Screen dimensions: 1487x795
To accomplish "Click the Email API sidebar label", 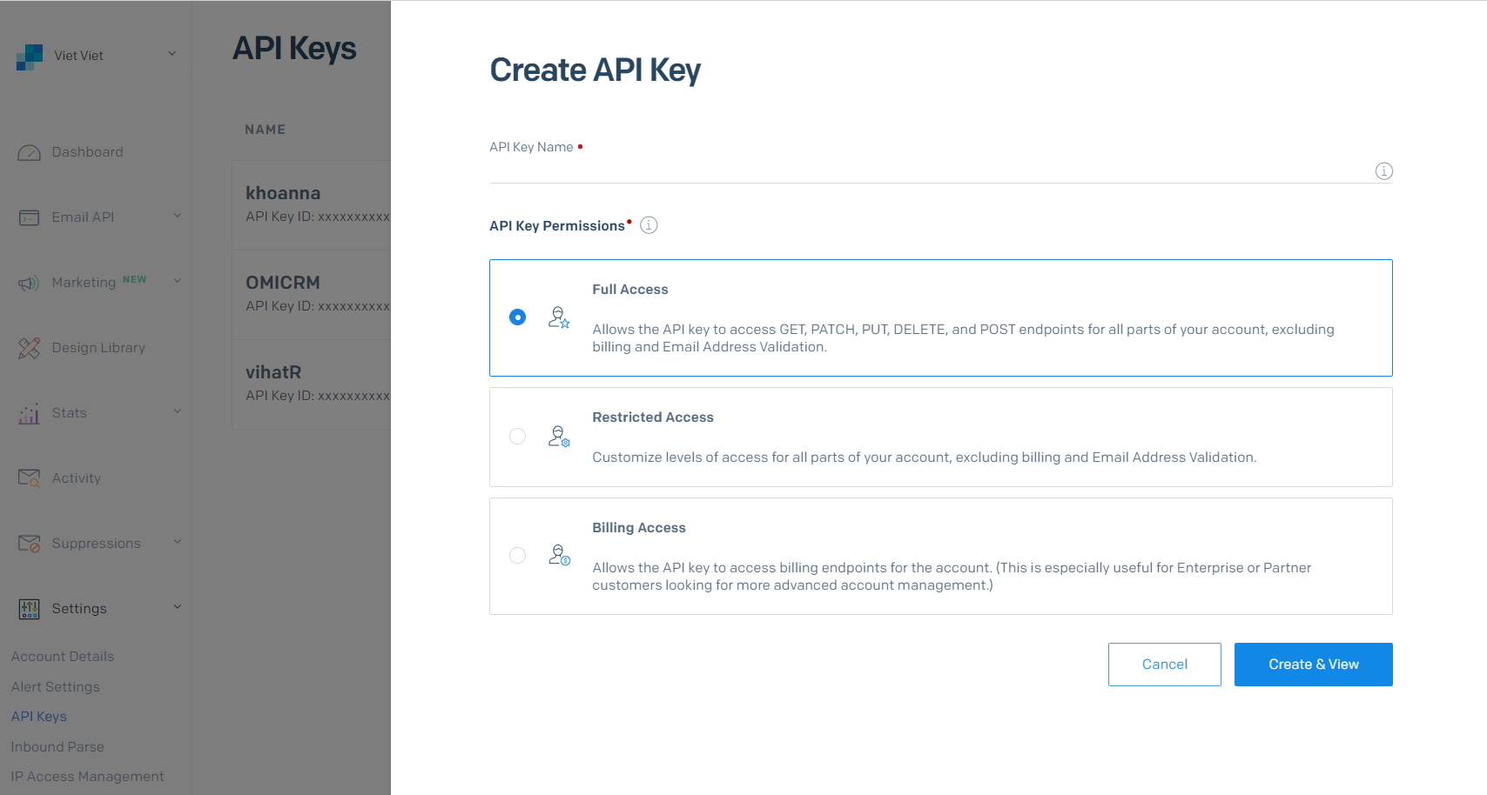I will click(x=83, y=217).
